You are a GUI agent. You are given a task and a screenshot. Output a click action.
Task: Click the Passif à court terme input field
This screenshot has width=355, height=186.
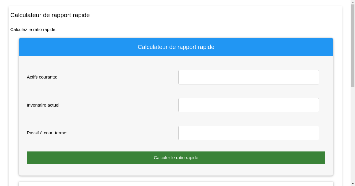point(248,133)
